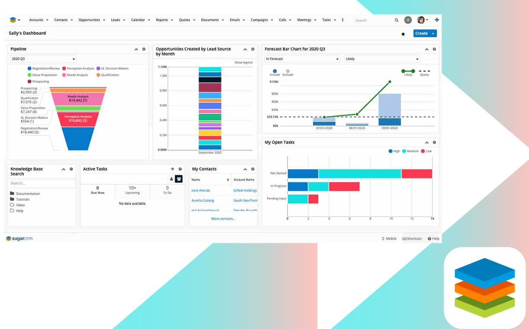Open the Knowledge Base Search gear settings
The image size is (529, 329).
(x=71, y=169)
